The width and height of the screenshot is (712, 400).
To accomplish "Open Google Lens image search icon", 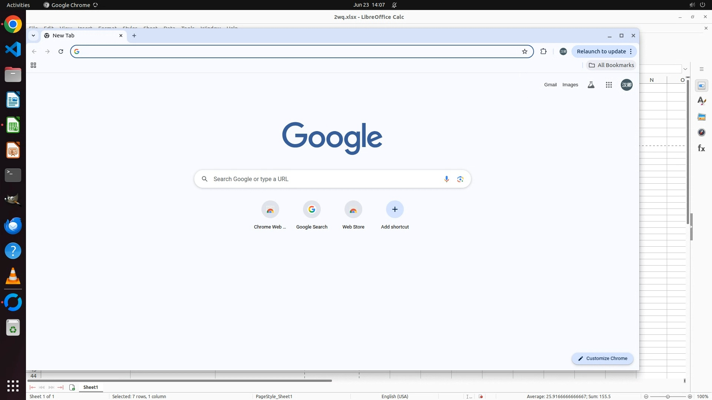I will (460, 179).
